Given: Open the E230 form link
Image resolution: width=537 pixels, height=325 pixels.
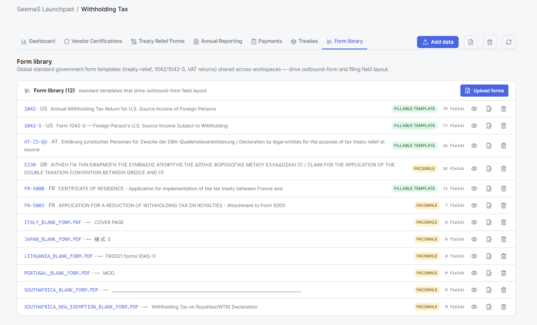Looking at the screenshot, I should coord(30,165).
